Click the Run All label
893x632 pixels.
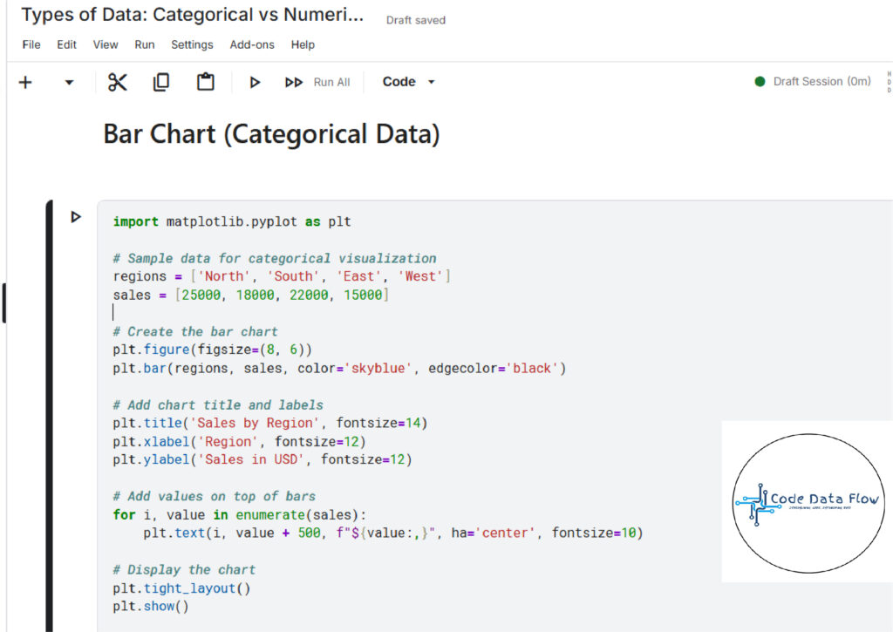click(331, 82)
